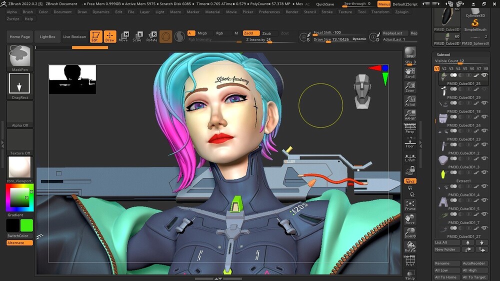
Task: Click the Y-axis rotation icon below XYZ
Action: click(x=410, y=188)
